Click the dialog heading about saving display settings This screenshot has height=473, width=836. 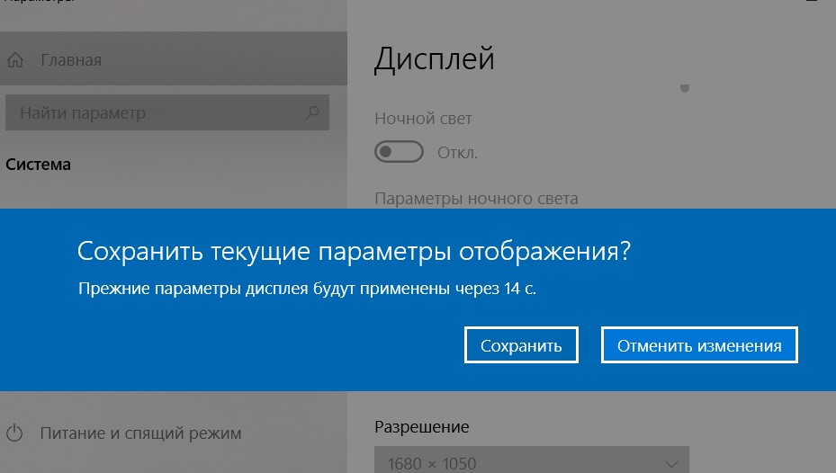pos(354,251)
